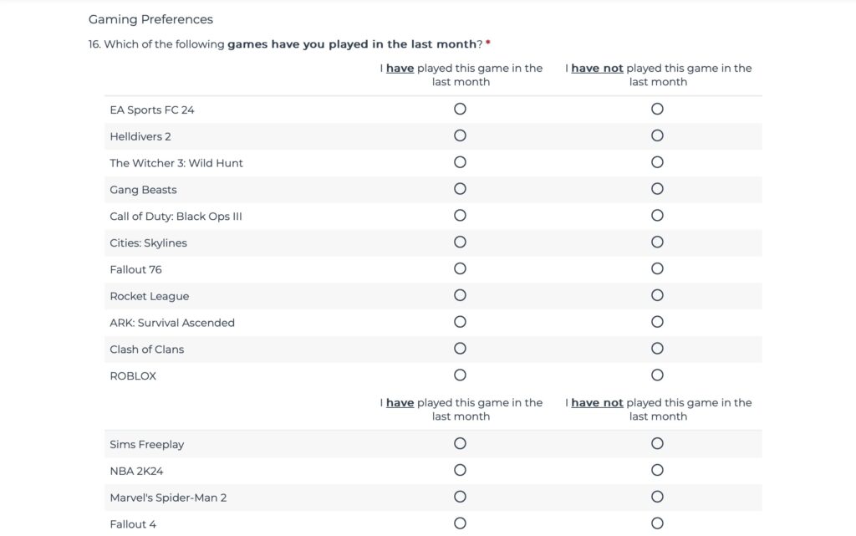Mark EA Sports FC 24 as not played

coord(657,109)
